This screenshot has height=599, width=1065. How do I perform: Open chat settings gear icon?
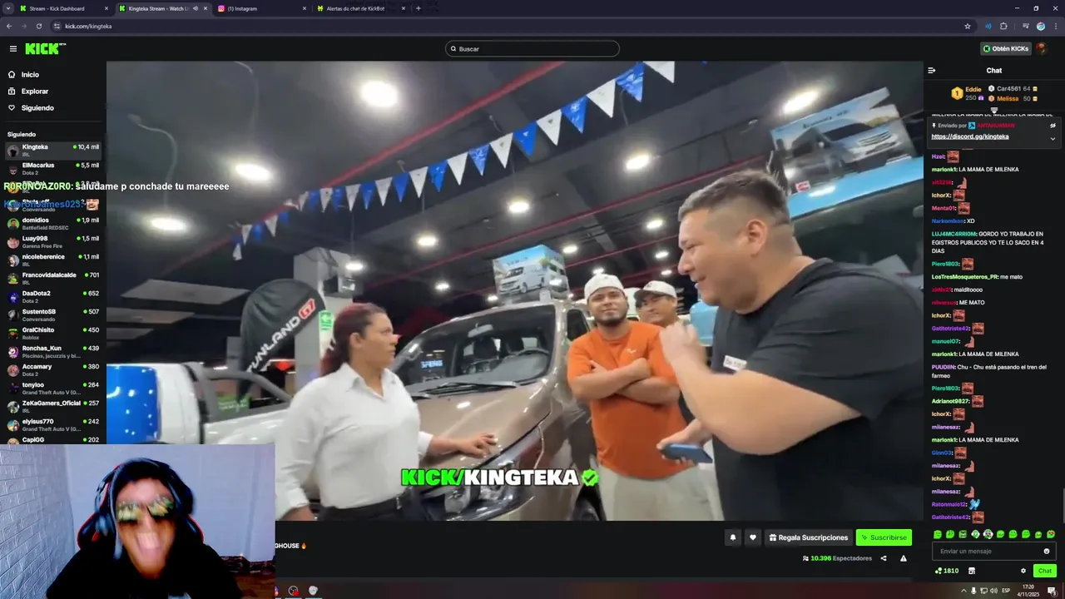[1023, 571]
